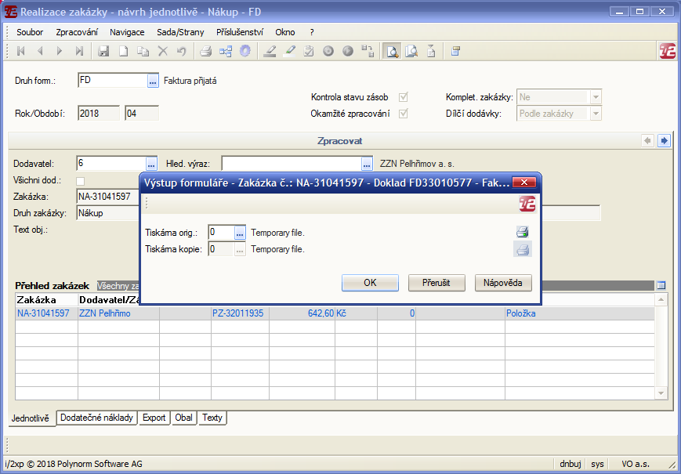Image resolution: width=681 pixels, height=474 pixels.
Task: Click the green pencil edit icon
Action: point(289,51)
